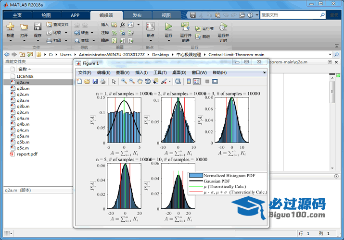Switch to the 发布 ribbon tab
Viewport: 344px width, 240px height.
click(137, 15)
